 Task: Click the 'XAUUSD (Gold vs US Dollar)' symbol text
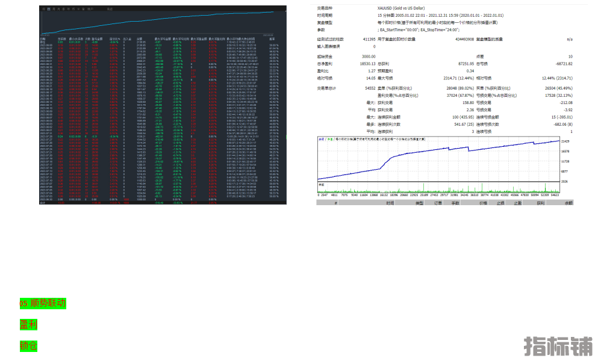coord(401,8)
